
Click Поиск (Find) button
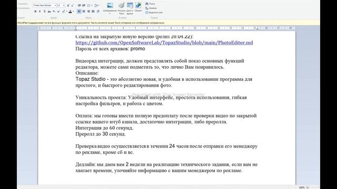coord(150,4)
